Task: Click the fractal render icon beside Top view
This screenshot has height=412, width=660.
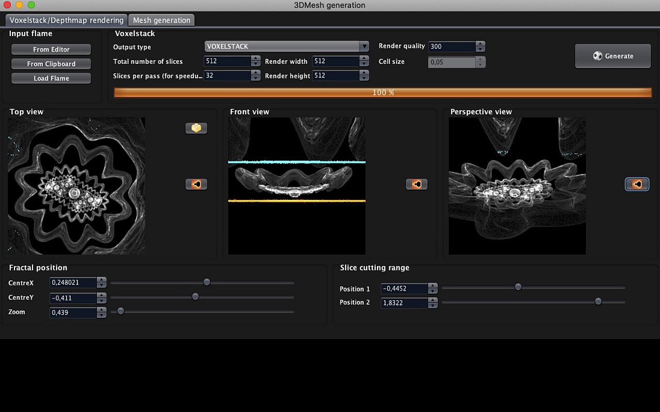Action: point(196,184)
